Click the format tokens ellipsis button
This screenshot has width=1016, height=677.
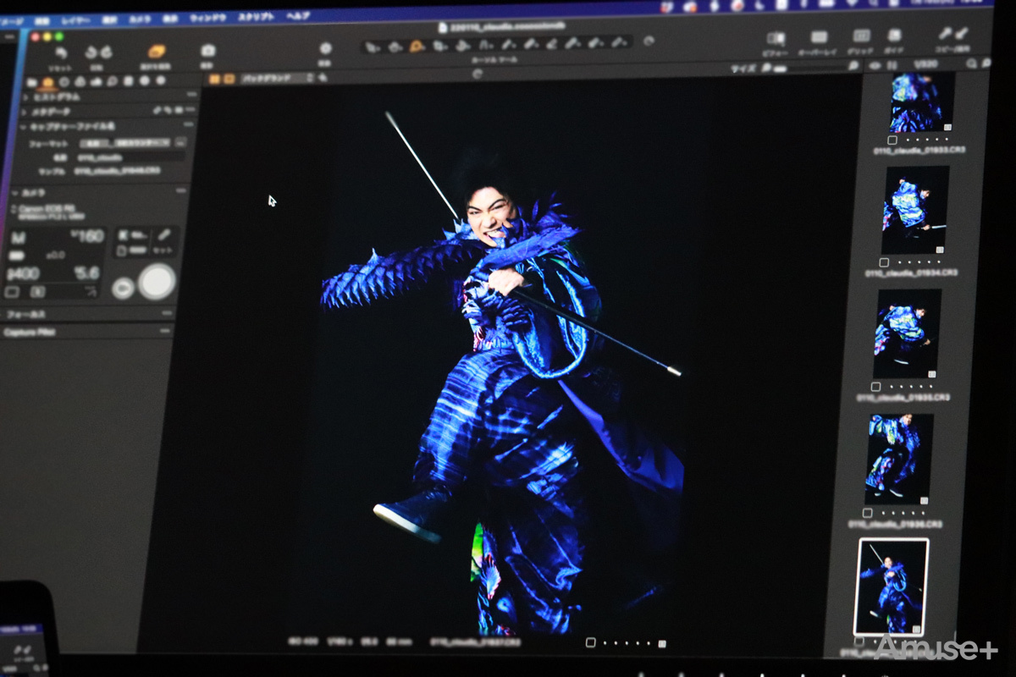point(179,142)
